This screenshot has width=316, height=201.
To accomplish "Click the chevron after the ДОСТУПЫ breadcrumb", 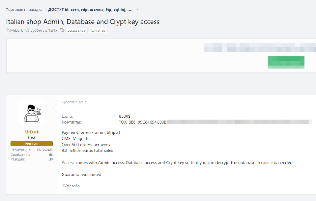I will (137, 10).
